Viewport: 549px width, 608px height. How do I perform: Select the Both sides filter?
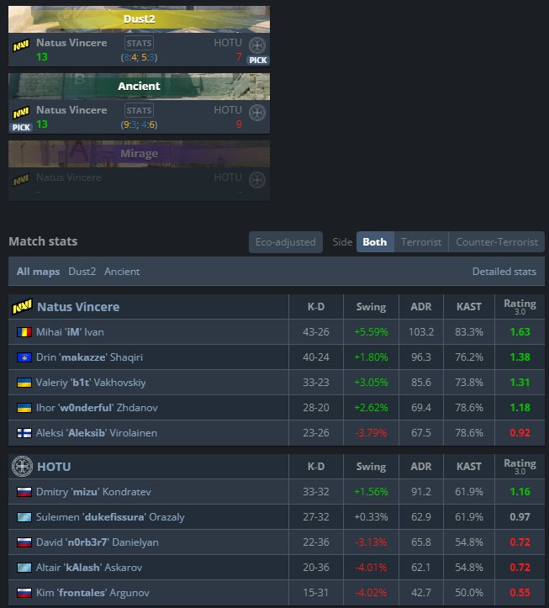pos(374,242)
